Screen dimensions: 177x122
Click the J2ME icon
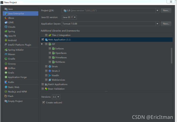pos(6,22)
